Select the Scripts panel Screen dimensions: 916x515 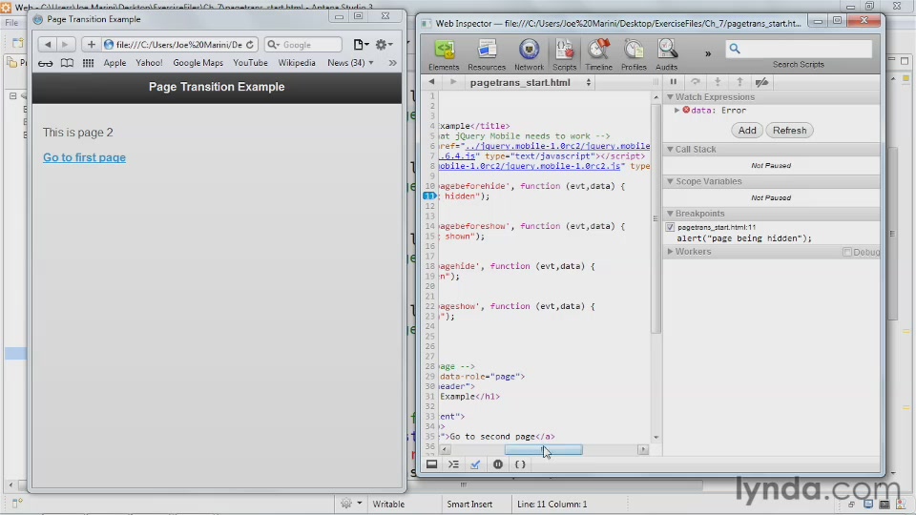click(x=564, y=55)
